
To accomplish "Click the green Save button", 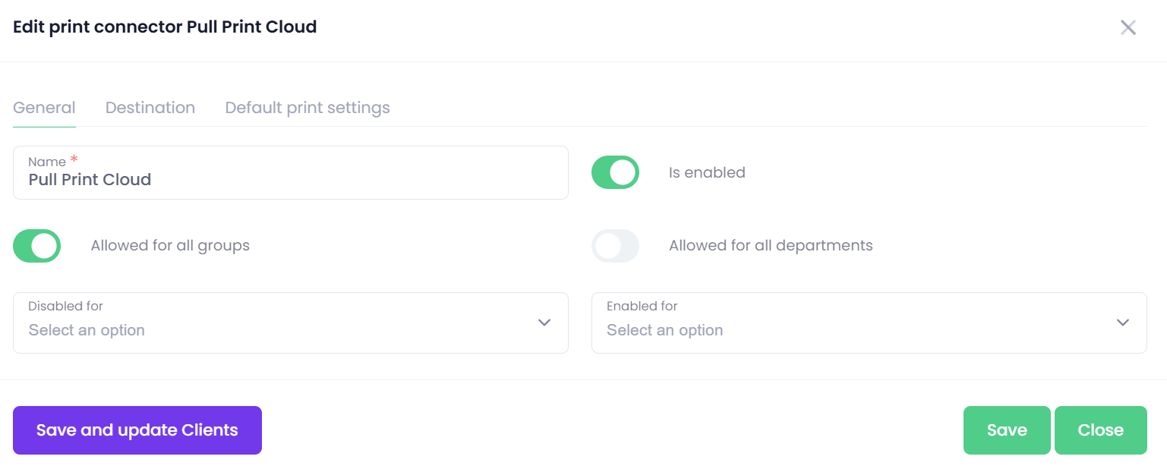I will (1006, 430).
